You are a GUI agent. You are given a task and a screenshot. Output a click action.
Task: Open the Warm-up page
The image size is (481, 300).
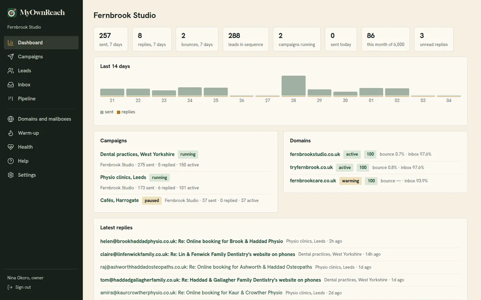click(x=41, y=133)
